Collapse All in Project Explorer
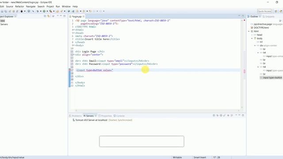283x159 pixels. click(45, 16)
